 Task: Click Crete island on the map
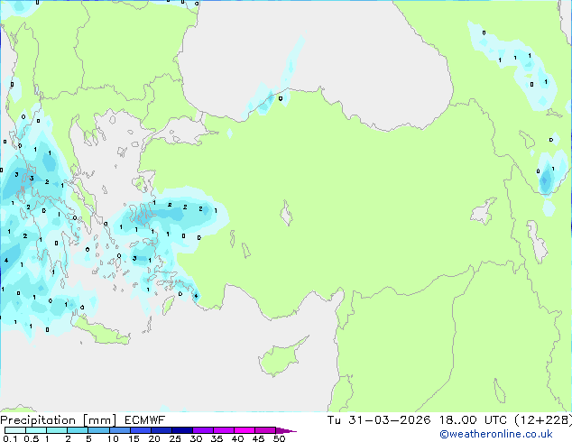tap(100, 331)
